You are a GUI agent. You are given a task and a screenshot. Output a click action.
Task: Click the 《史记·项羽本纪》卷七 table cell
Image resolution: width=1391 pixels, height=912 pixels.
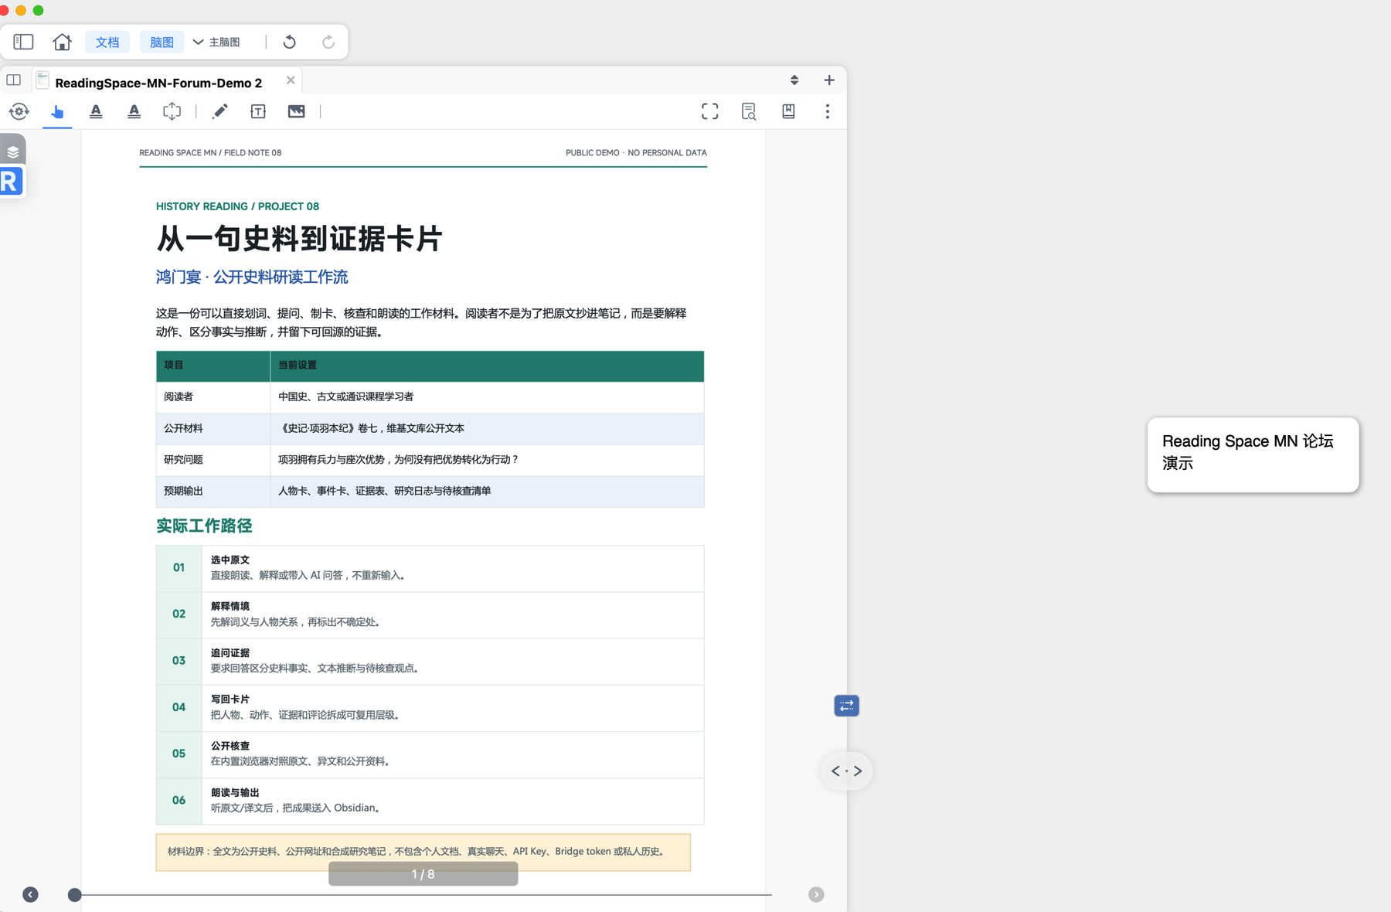click(487, 428)
